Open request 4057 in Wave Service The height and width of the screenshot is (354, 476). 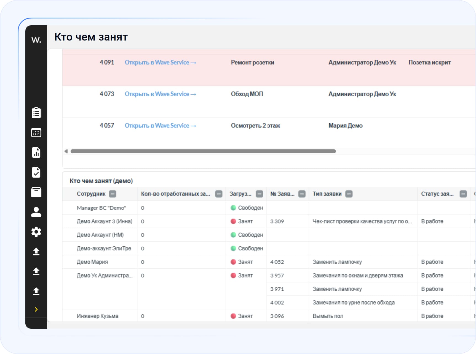[x=160, y=126]
